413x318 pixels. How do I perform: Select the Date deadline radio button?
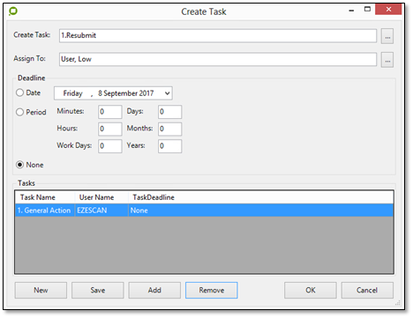[19, 92]
